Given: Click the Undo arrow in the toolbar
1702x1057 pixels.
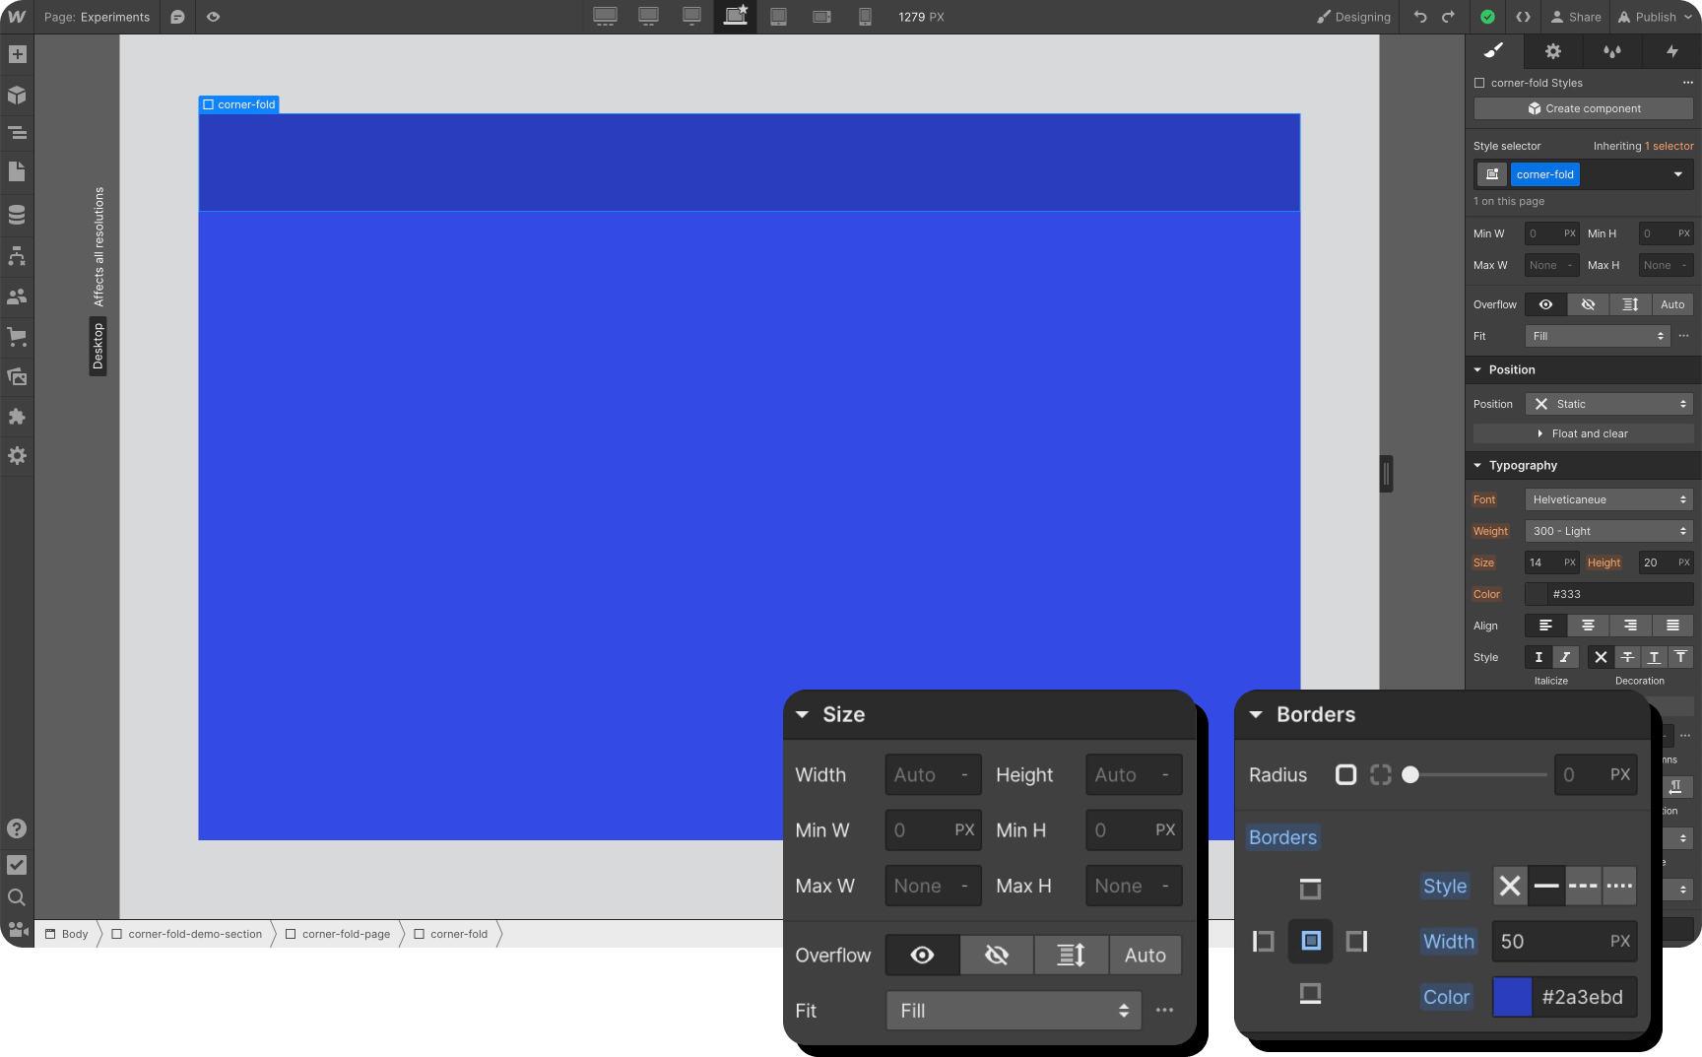Looking at the screenshot, I should pyautogui.click(x=1419, y=17).
